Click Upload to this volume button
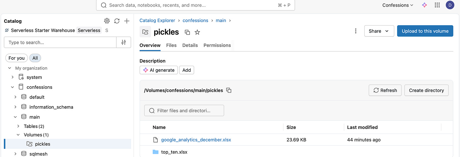The image size is (460, 157). click(425, 31)
